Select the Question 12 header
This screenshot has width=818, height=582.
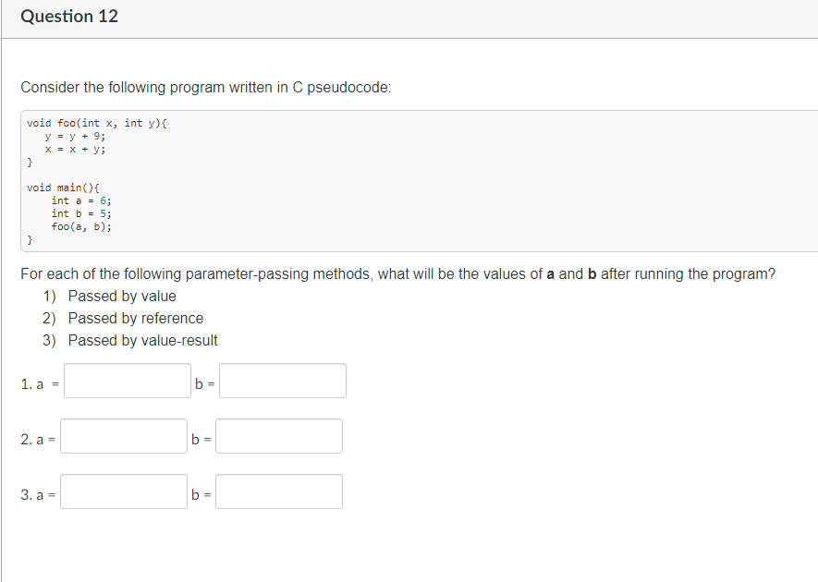(x=69, y=16)
